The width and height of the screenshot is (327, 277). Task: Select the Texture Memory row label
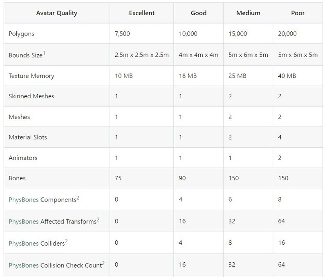(31, 76)
